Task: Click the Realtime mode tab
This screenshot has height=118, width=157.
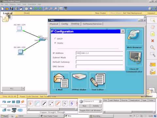Action: coord(147,96)
